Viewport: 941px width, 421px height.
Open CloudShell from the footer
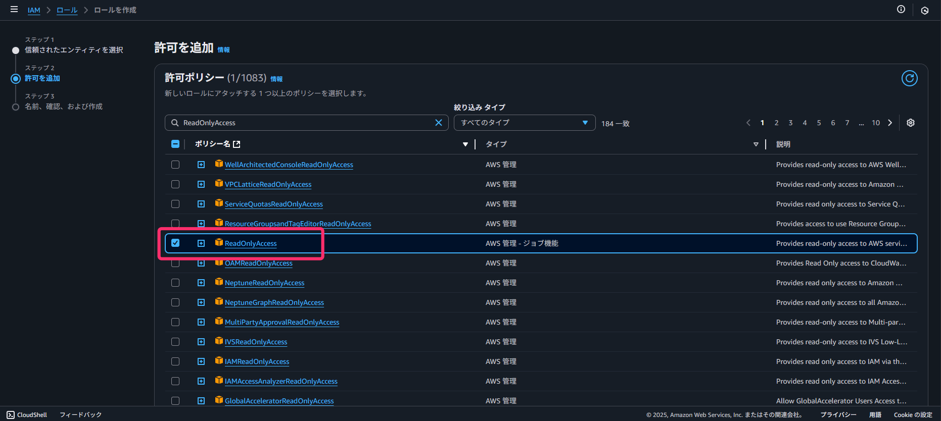27,414
